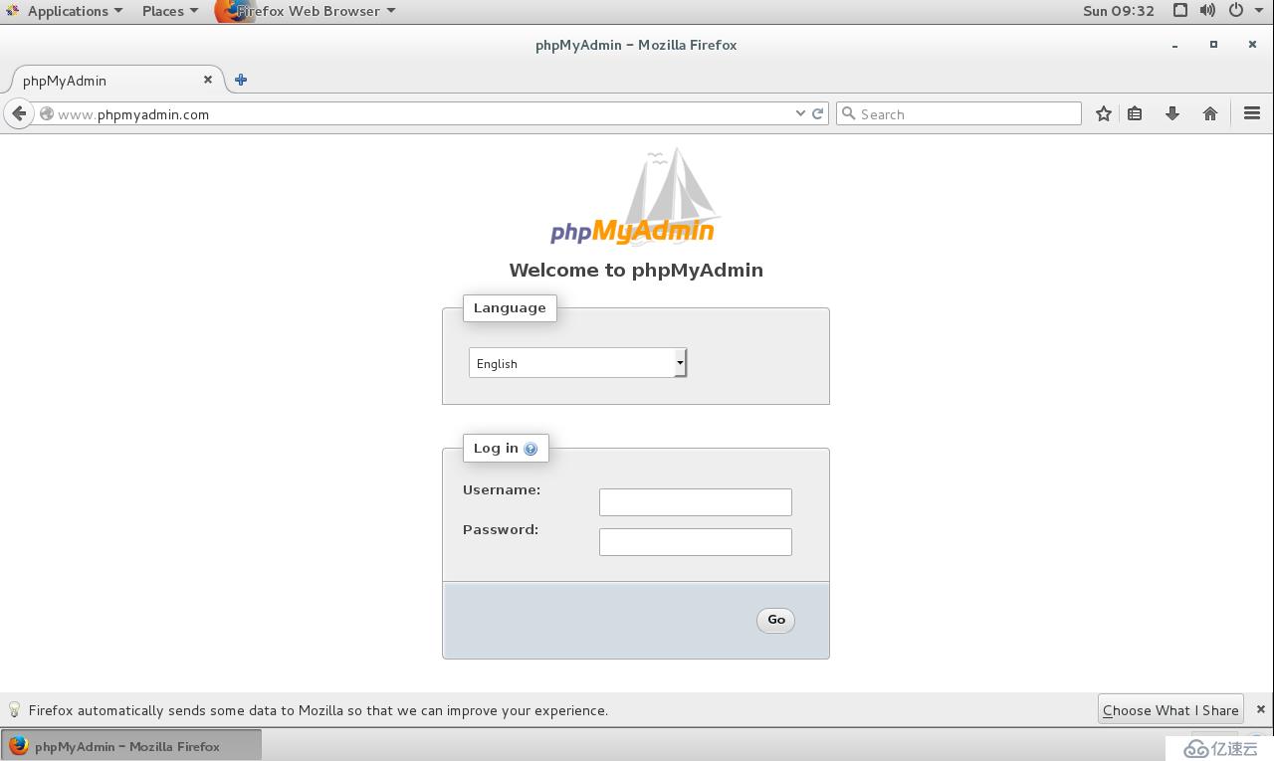Open the power system menu icon

(1236, 11)
